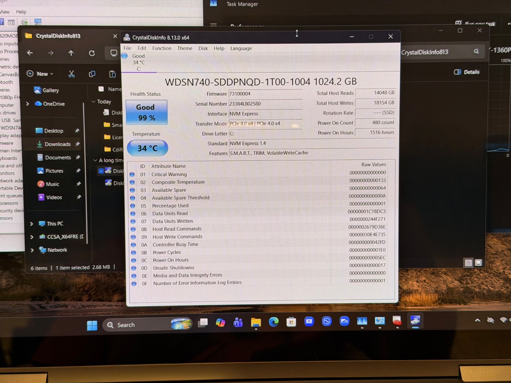
Task: Click the Serial Number field
Action: (265, 104)
